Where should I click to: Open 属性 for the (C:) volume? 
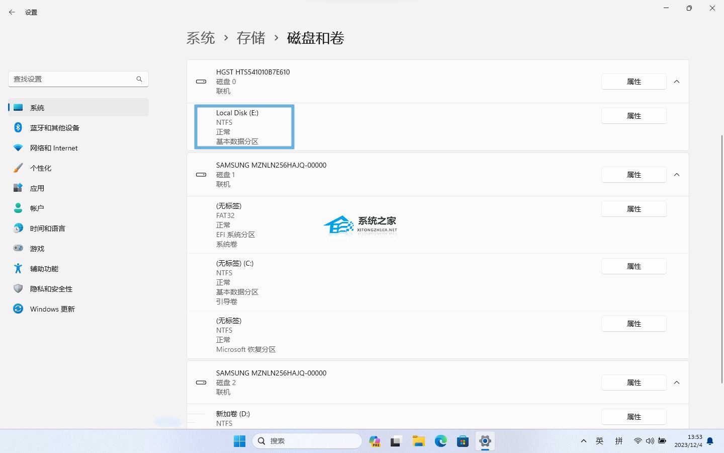(633, 266)
